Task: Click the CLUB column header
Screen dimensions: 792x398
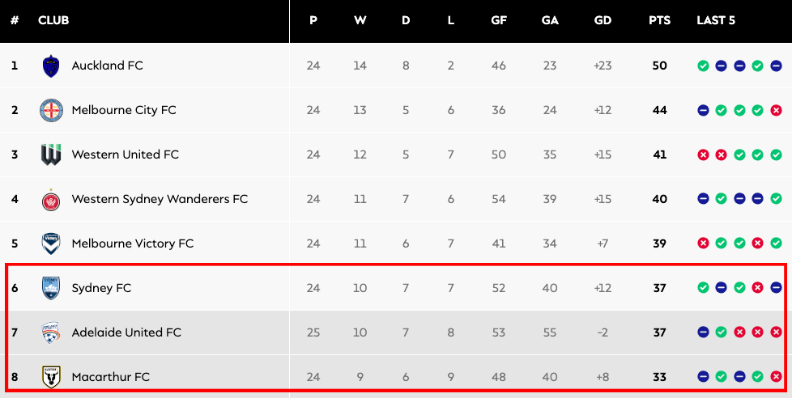Action: (53, 20)
